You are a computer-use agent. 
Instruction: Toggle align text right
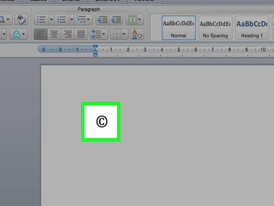68,34
